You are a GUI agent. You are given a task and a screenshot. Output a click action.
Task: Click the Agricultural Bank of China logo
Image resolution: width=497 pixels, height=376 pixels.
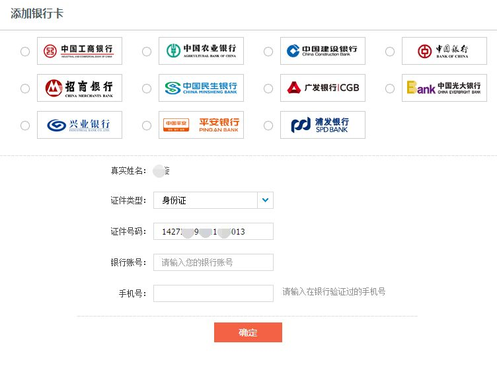(201, 51)
